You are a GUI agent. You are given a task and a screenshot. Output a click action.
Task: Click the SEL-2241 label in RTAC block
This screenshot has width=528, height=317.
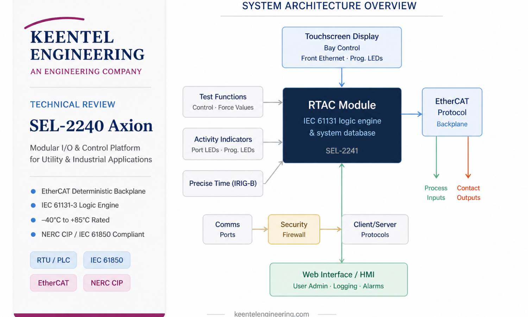pos(342,151)
